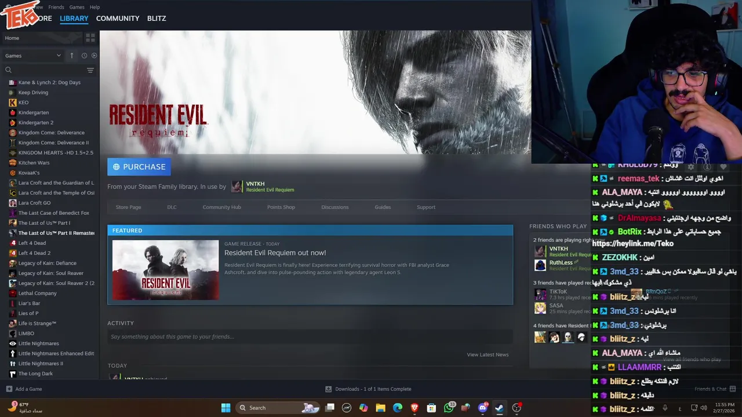Click Add a Game
Screen dimensions: 742x417
(24, 389)
